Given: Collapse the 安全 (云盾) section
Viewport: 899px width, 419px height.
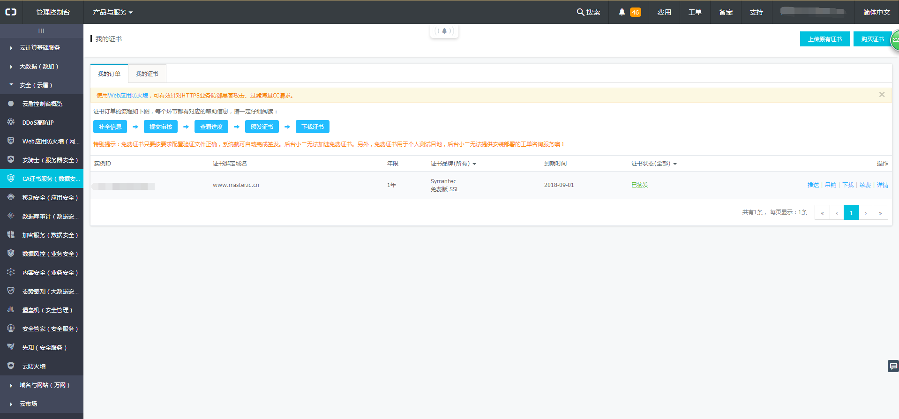Looking at the screenshot, I should (36, 85).
